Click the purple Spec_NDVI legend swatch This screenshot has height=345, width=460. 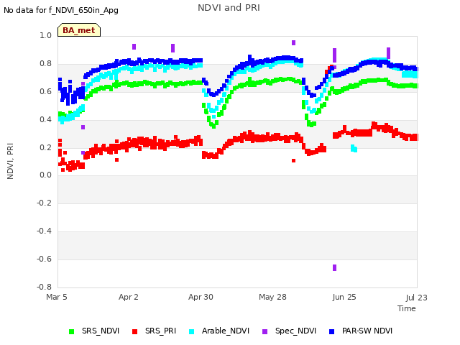264,331
